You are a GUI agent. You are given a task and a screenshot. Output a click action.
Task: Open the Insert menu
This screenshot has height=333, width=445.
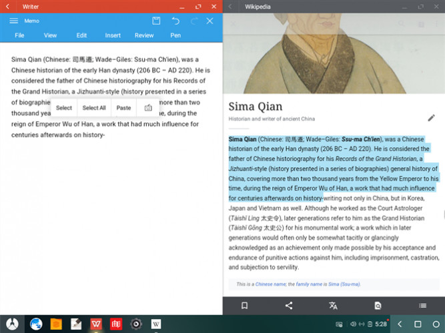point(113,35)
